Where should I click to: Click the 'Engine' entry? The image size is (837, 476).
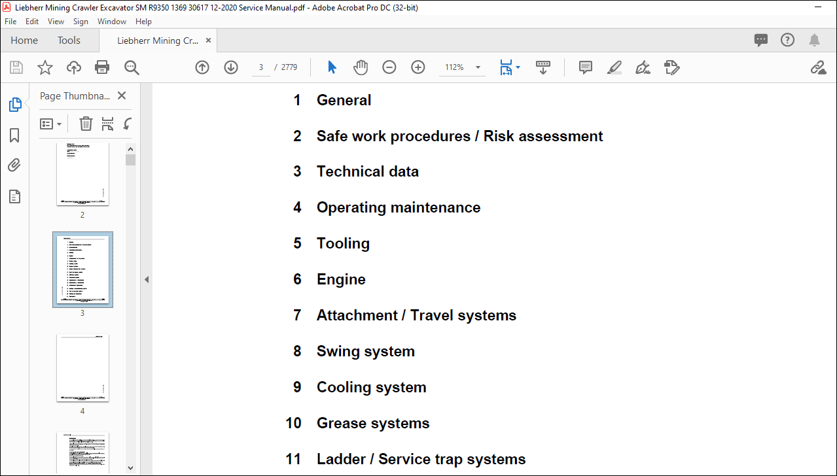(x=342, y=279)
